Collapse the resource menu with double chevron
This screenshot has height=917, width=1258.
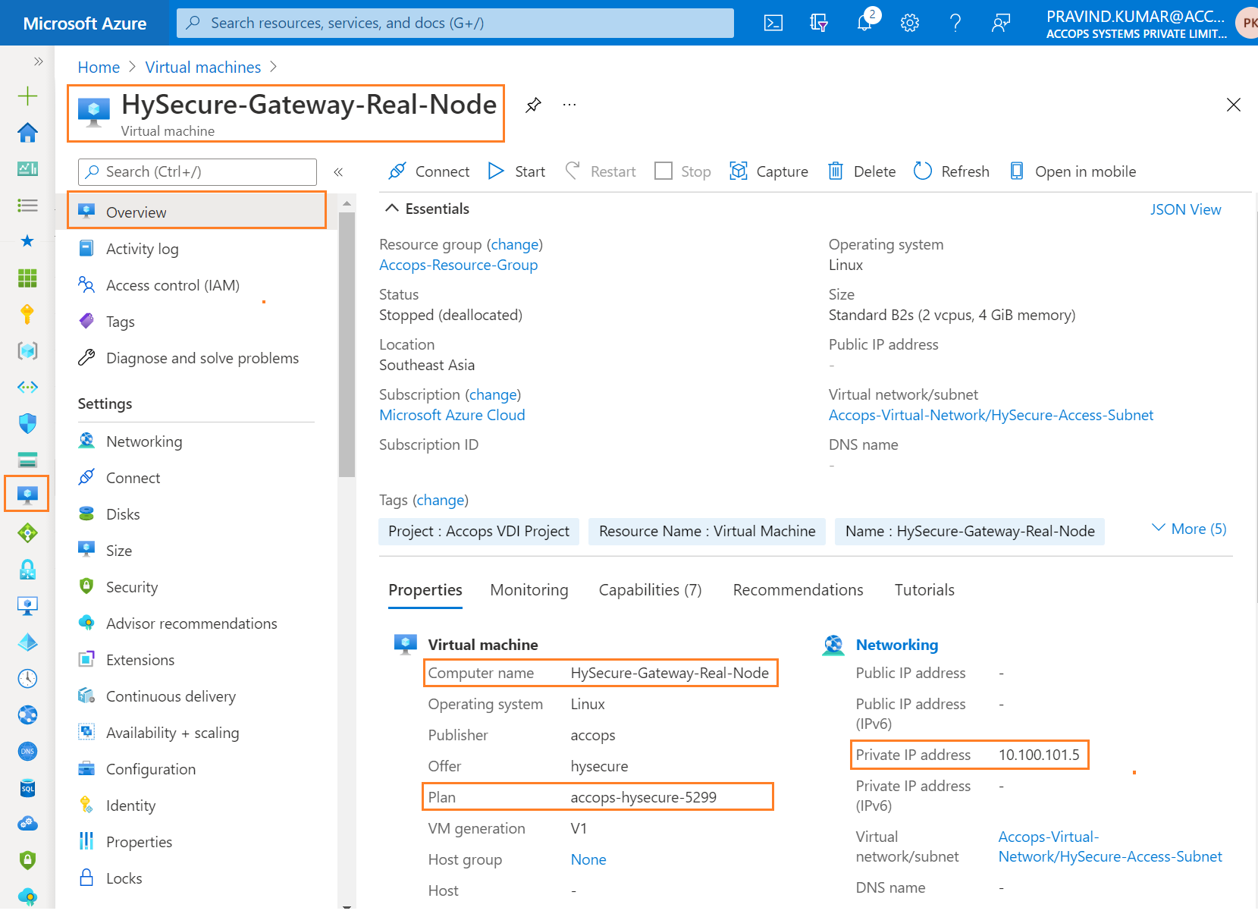(x=338, y=172)
